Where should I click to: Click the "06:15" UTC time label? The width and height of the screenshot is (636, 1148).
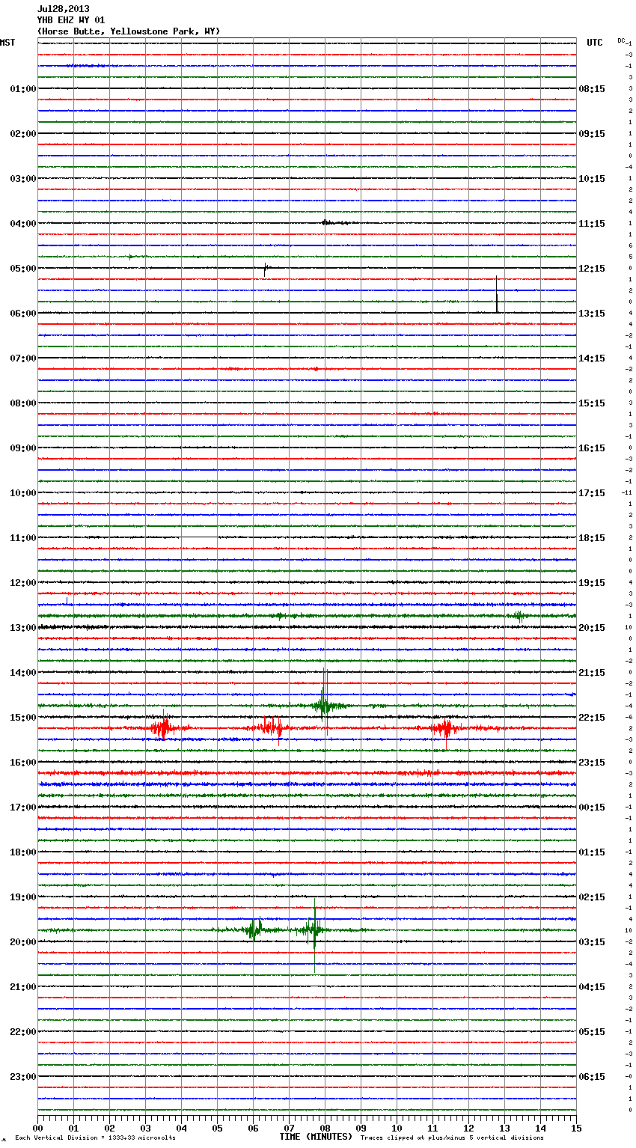[592, 1077]
